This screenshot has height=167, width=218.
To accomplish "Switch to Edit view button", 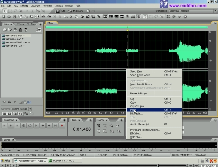I will click(61, 11).
